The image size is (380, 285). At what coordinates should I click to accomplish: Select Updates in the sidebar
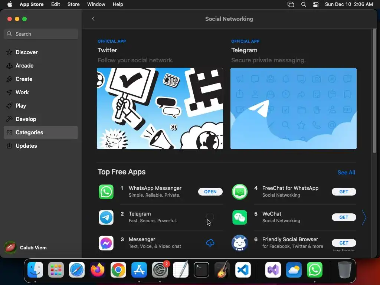point(41,145)
